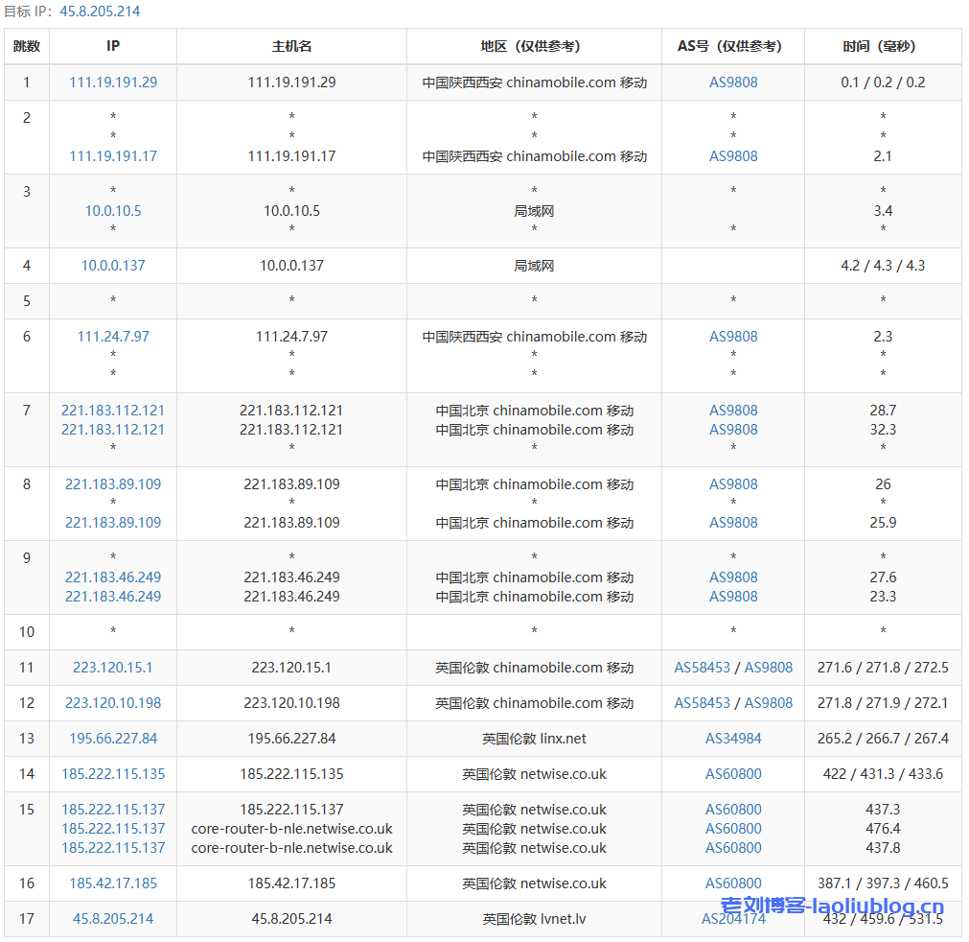Open 223.120.10.198 in hop 12
Viewport: 969px width, 942px height.
(x=112, y=702)
